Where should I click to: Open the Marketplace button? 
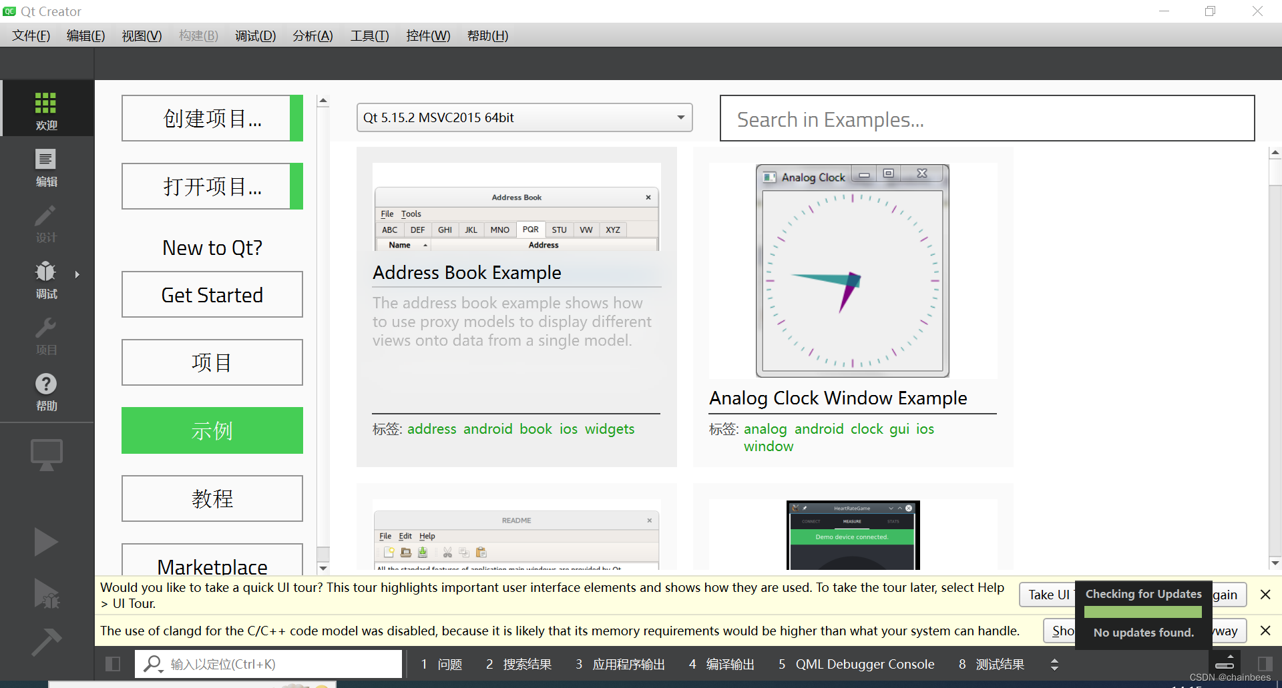point(212,560)
